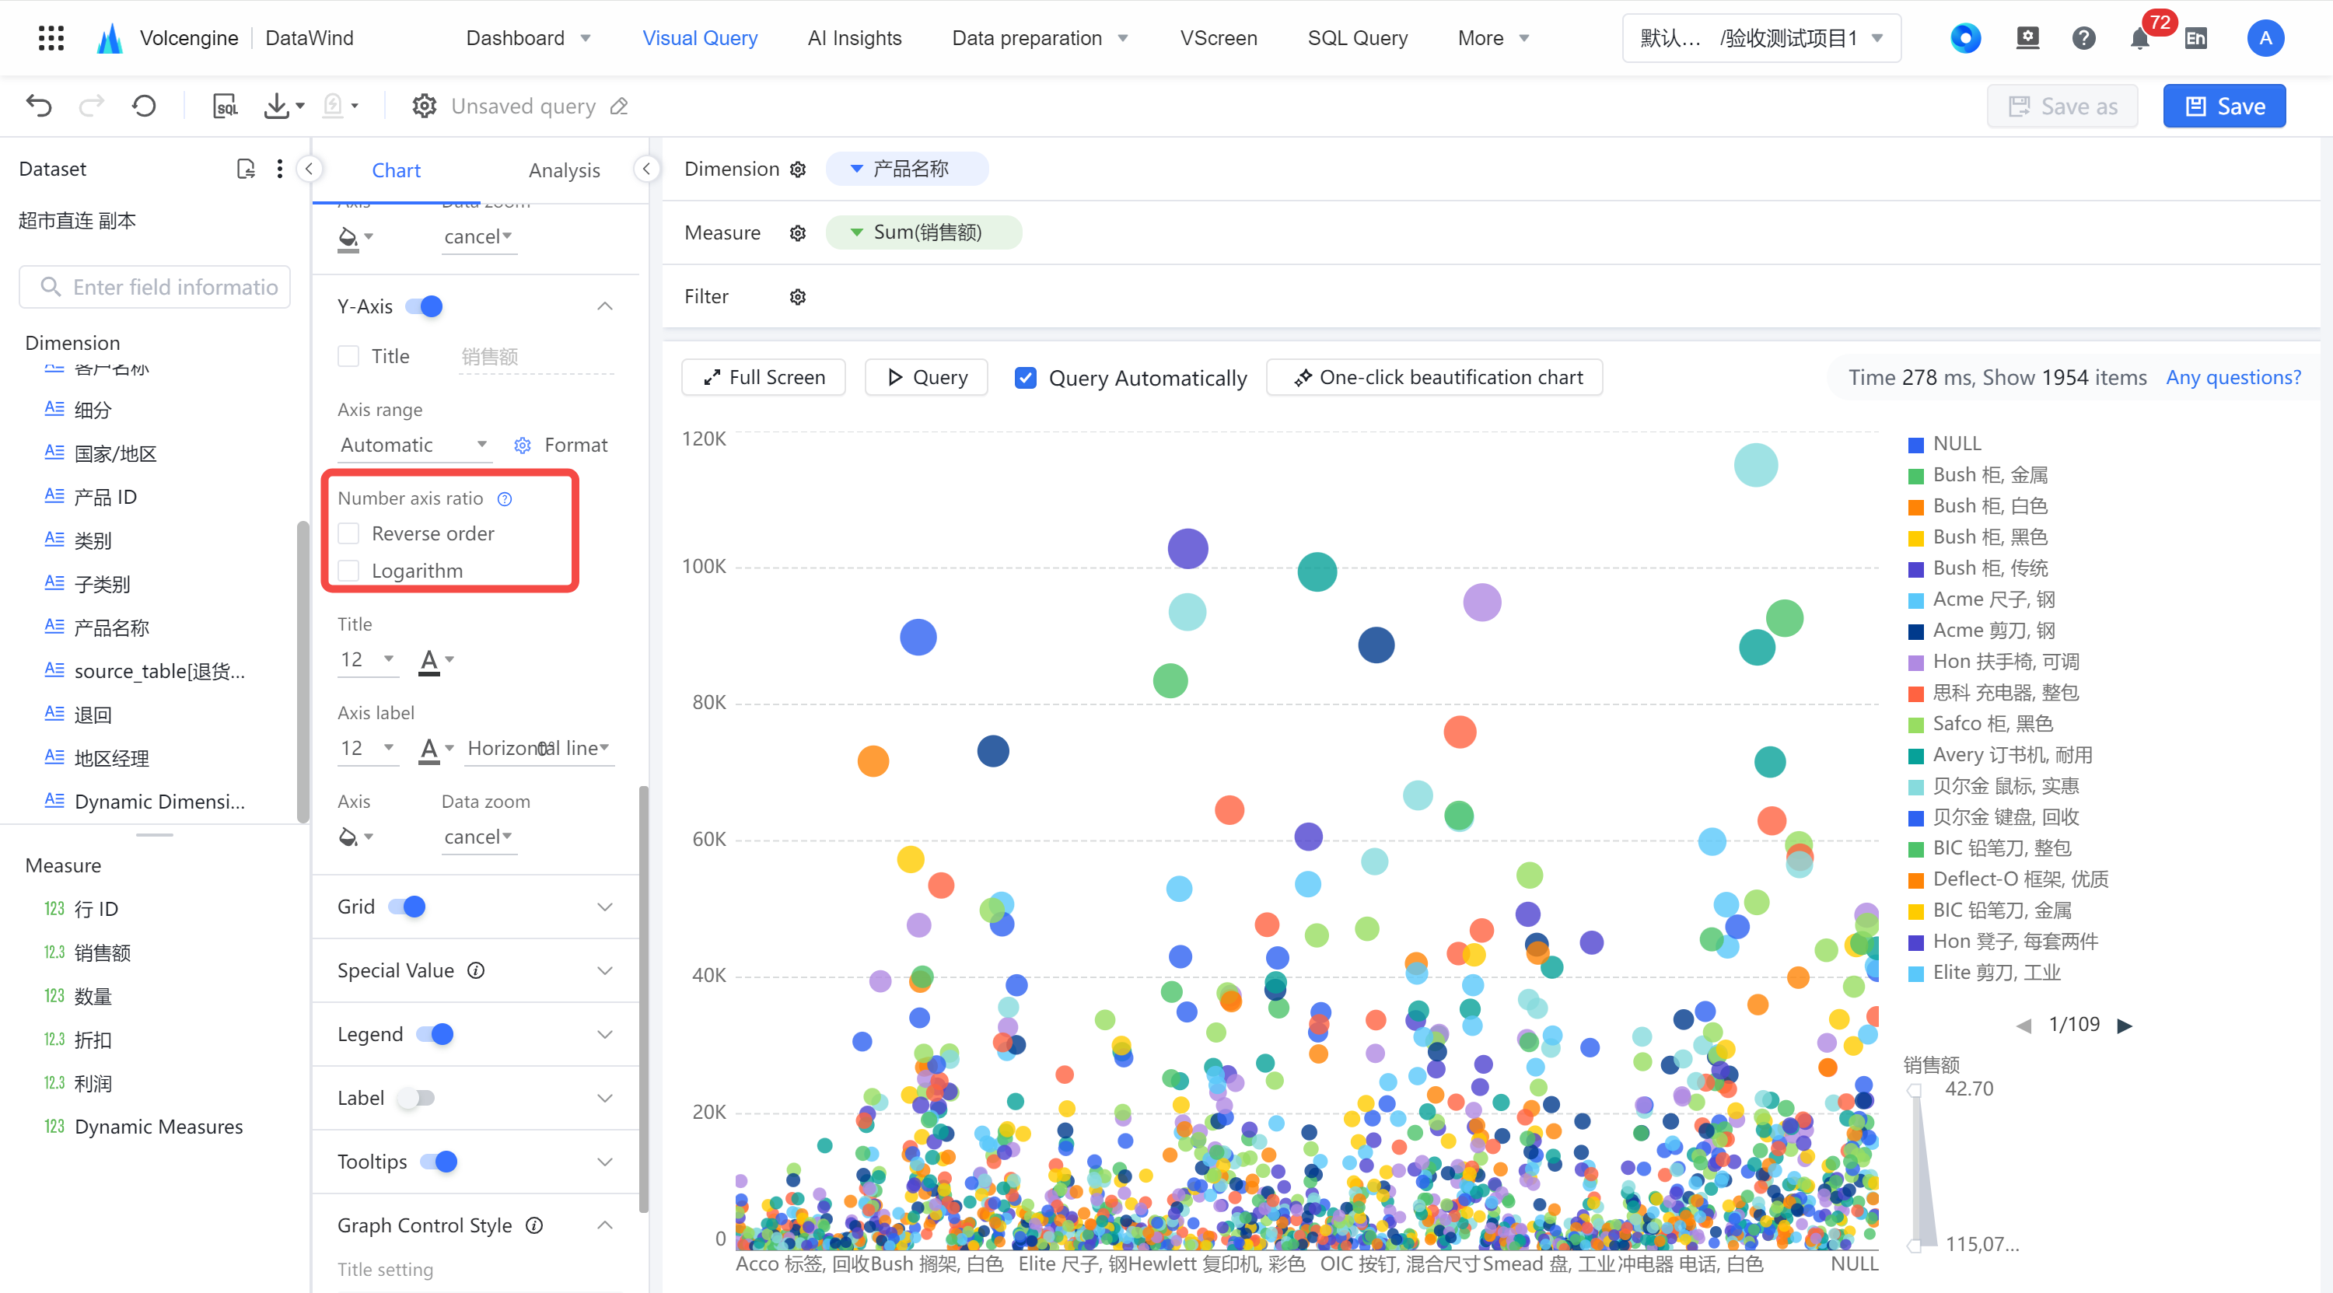Open Filter shelf gear settings
Image resolution: width=2333 pixels, height=1293 pixels.
tap(797, 297)
